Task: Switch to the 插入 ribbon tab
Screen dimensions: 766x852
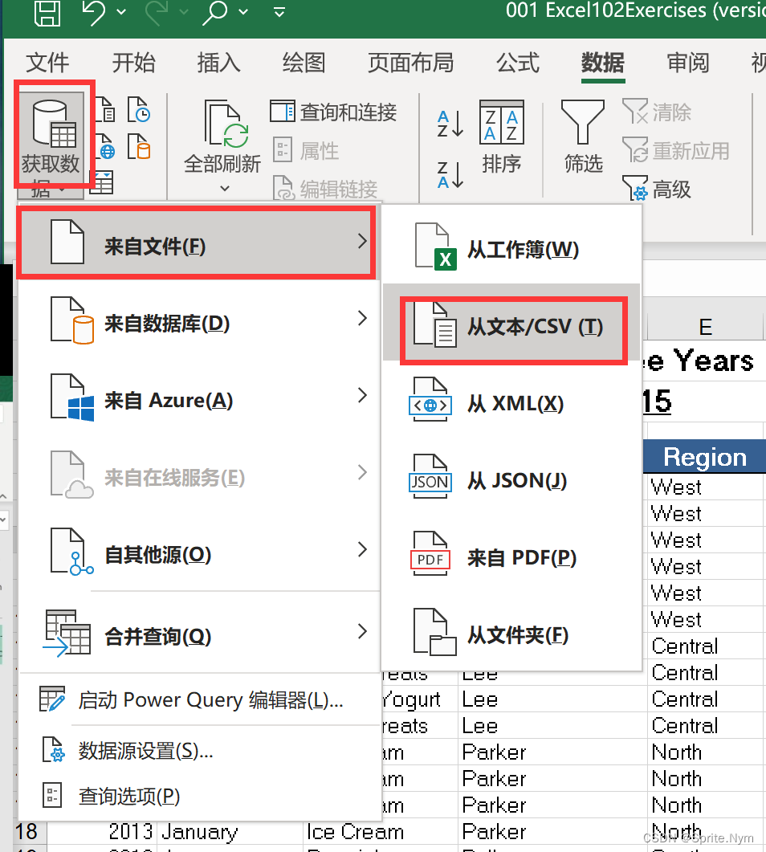Action: [x=219, y=63]
